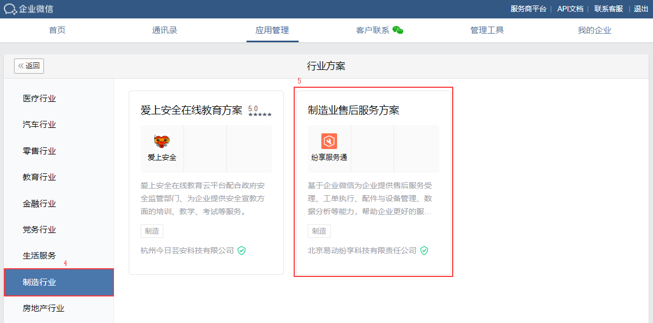Screen dimensions: 653x323
Task: Open the 客户联系 tab
Action: click(372, 30)
